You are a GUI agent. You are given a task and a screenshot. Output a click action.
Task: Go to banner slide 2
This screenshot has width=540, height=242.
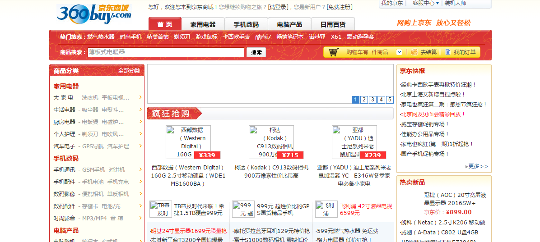(x=364, y=100)
